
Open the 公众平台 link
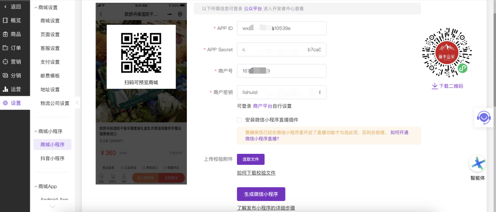pyautogui.click(x=253, y=9)
